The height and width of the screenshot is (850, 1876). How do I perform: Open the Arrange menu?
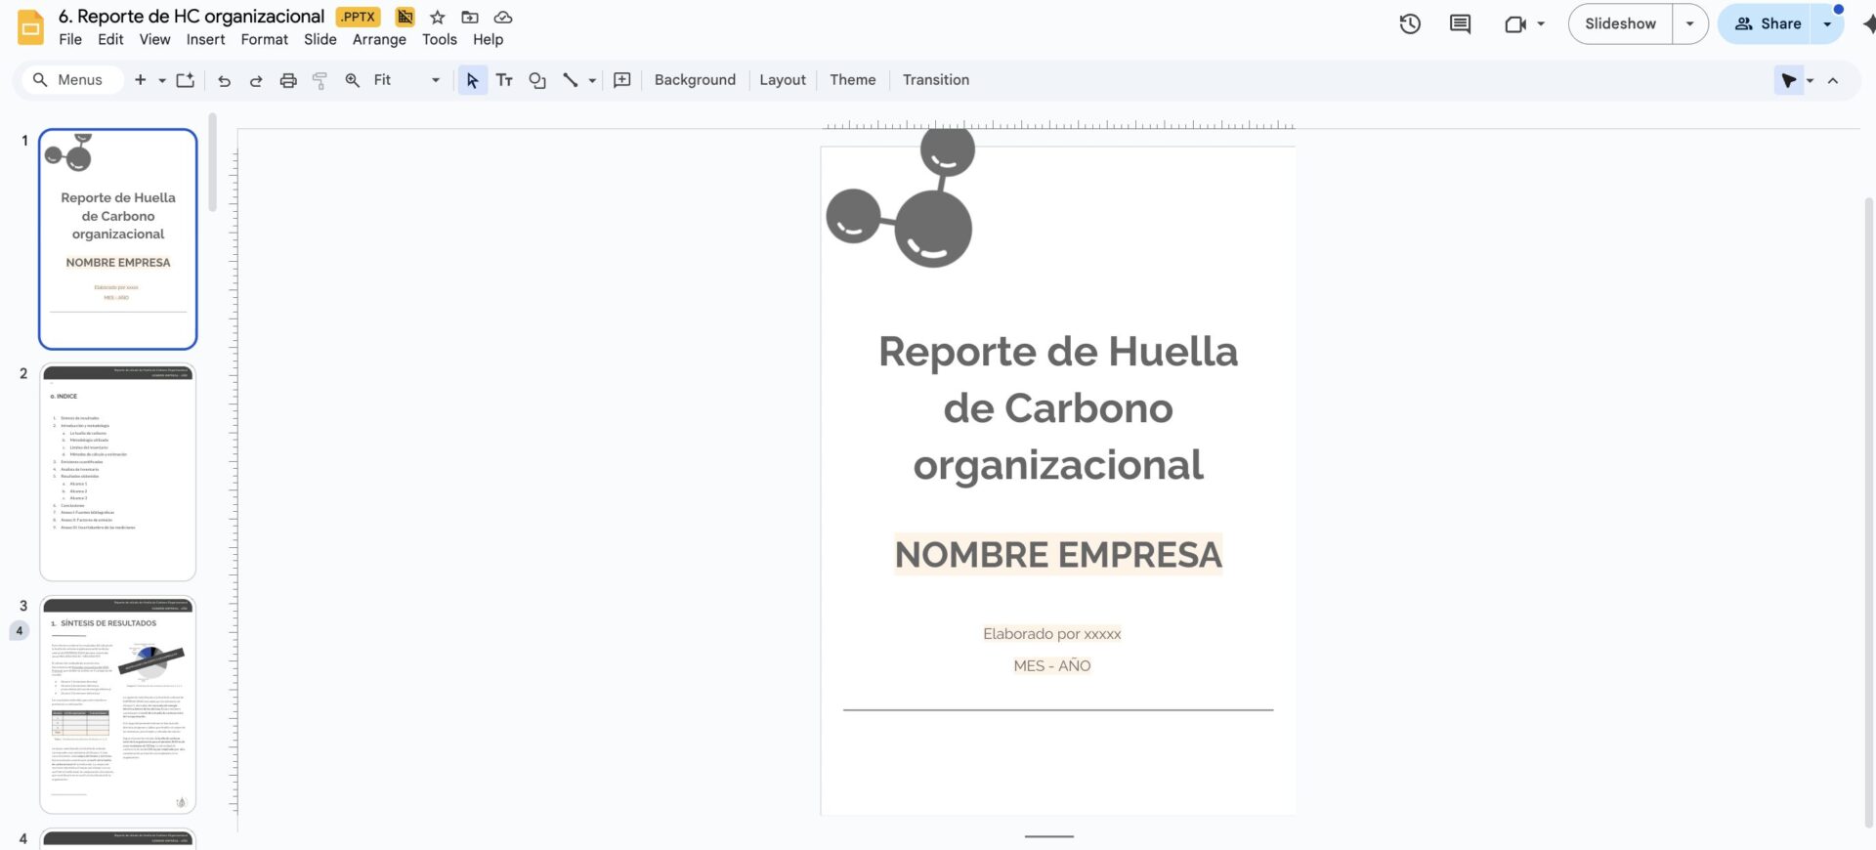pyautogui.click(x=379, y=40)
